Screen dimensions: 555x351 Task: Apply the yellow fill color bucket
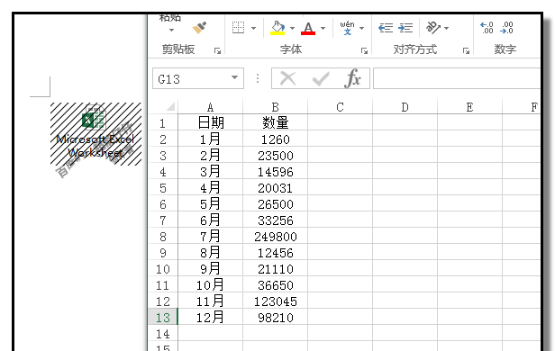tap(277, 28)
